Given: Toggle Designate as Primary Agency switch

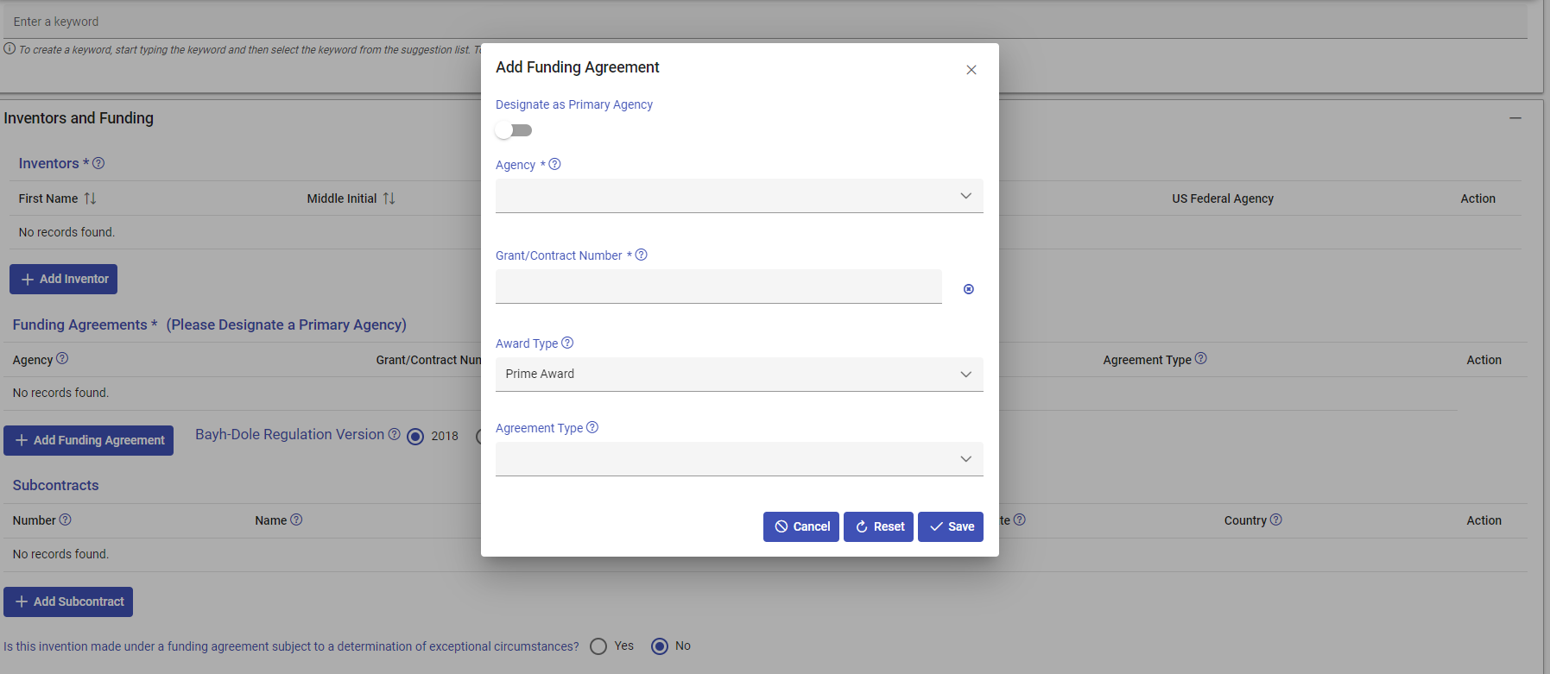Looking at the screenshot, I should pos(514,130).
